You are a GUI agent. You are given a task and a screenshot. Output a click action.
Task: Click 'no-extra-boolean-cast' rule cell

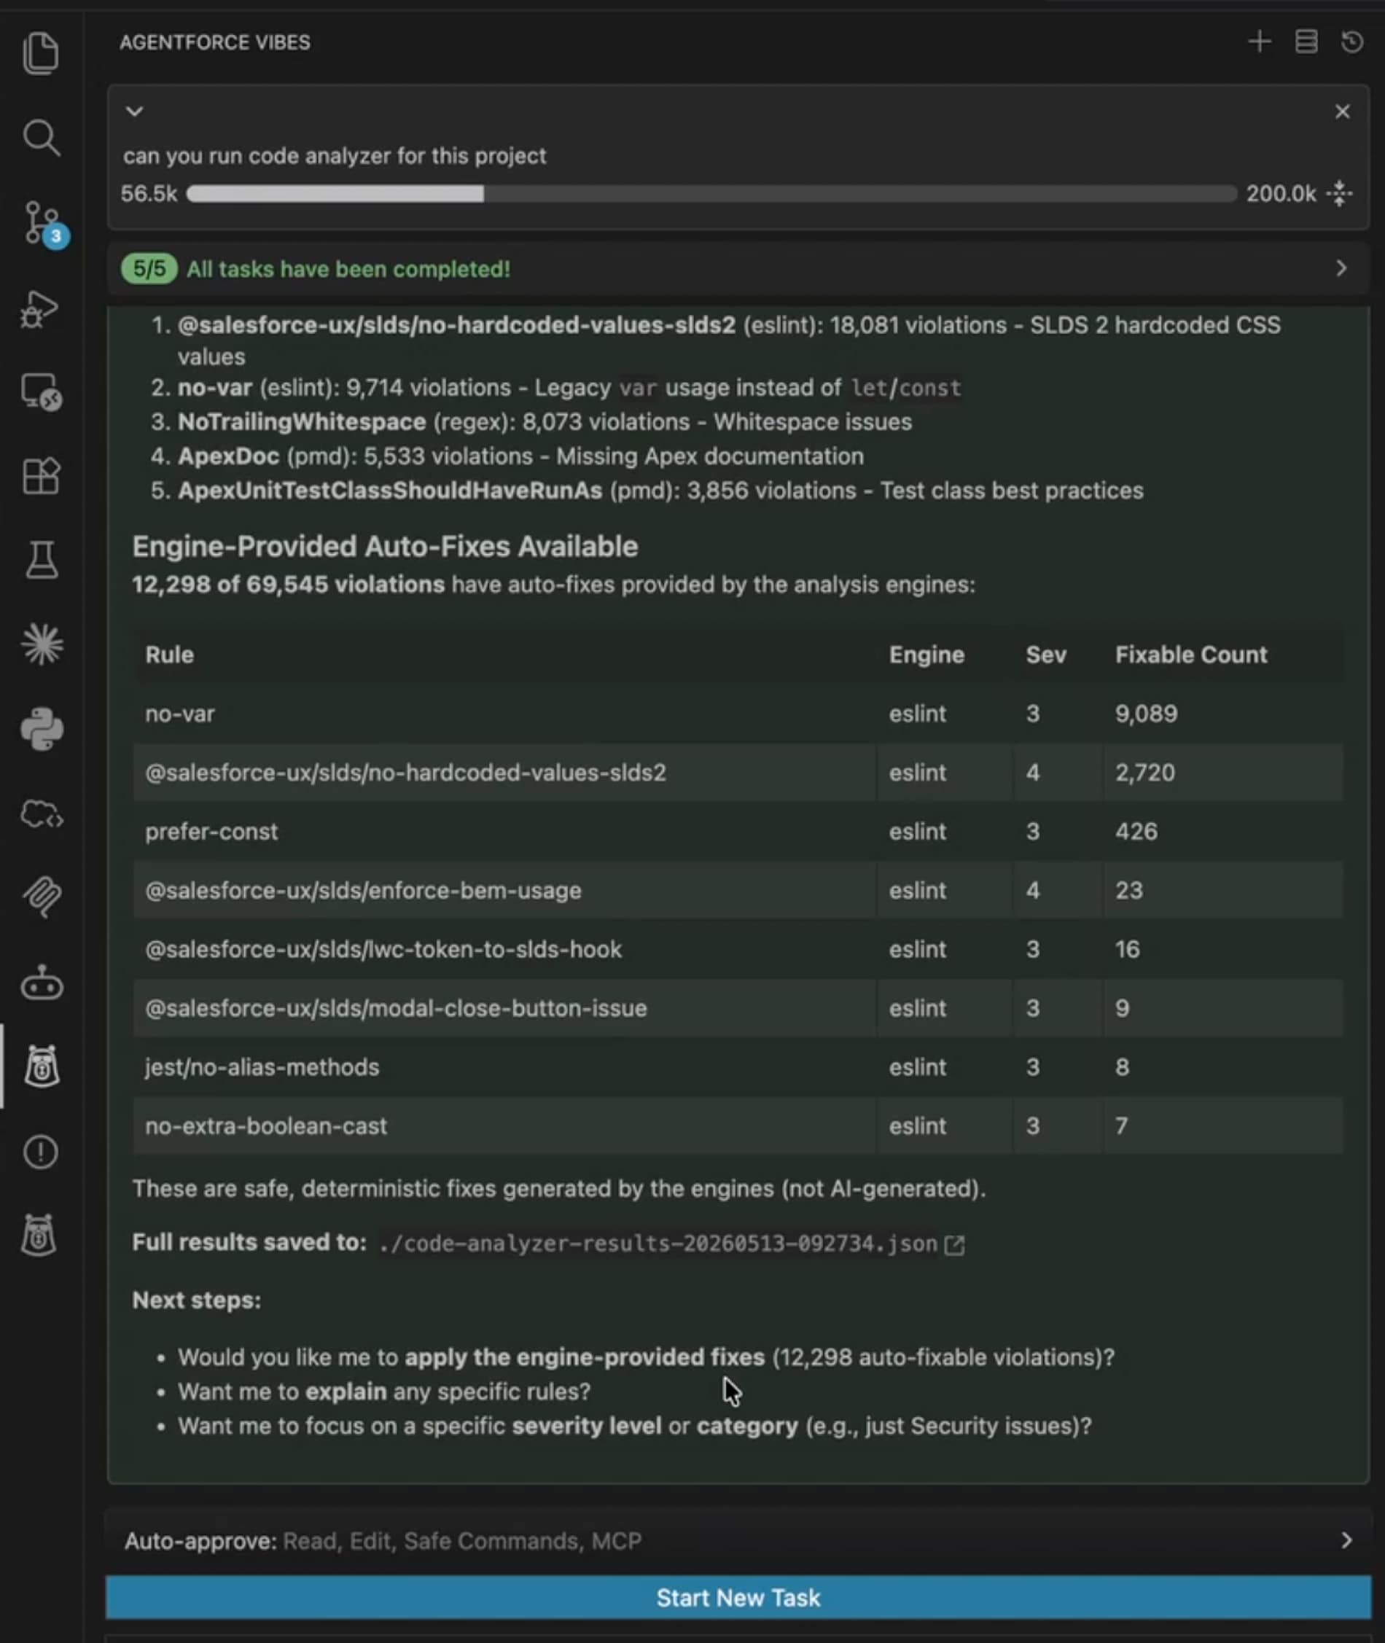click(504, 1125)
